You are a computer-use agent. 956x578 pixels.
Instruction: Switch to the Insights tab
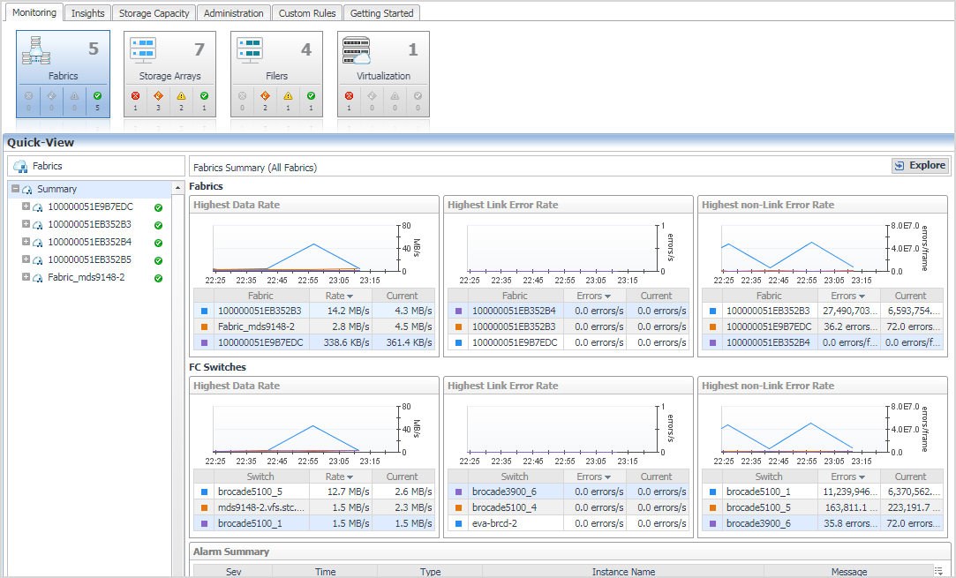pos(87,13)
